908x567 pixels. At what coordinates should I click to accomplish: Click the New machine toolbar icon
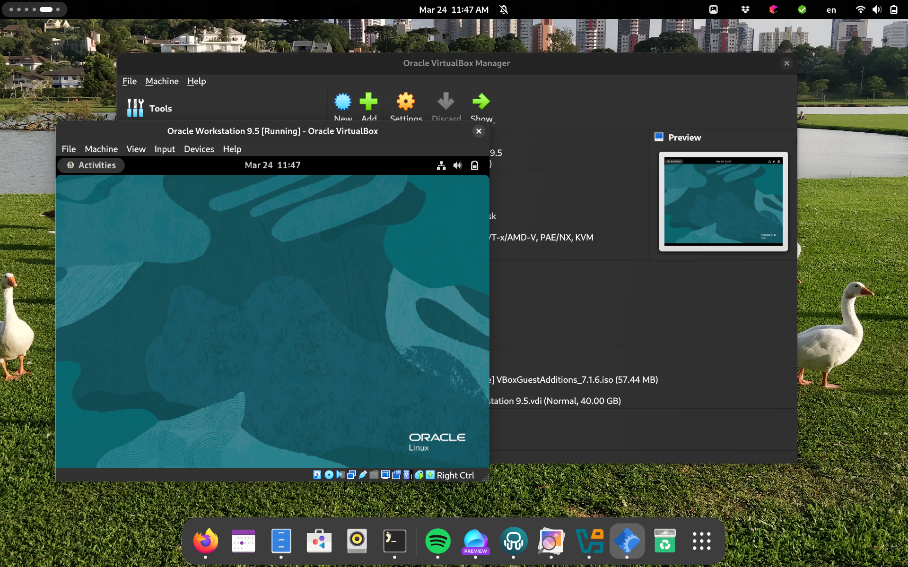coord(343,102)
